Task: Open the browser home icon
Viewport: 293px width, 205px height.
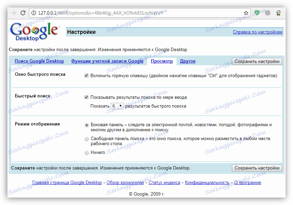Action: click(x=278, y=12)
